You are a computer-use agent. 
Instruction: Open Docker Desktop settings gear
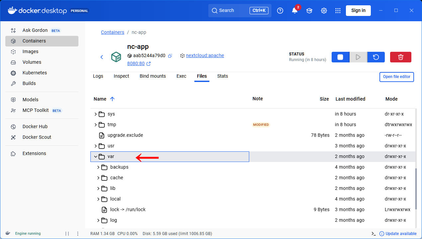coord(324,11)
